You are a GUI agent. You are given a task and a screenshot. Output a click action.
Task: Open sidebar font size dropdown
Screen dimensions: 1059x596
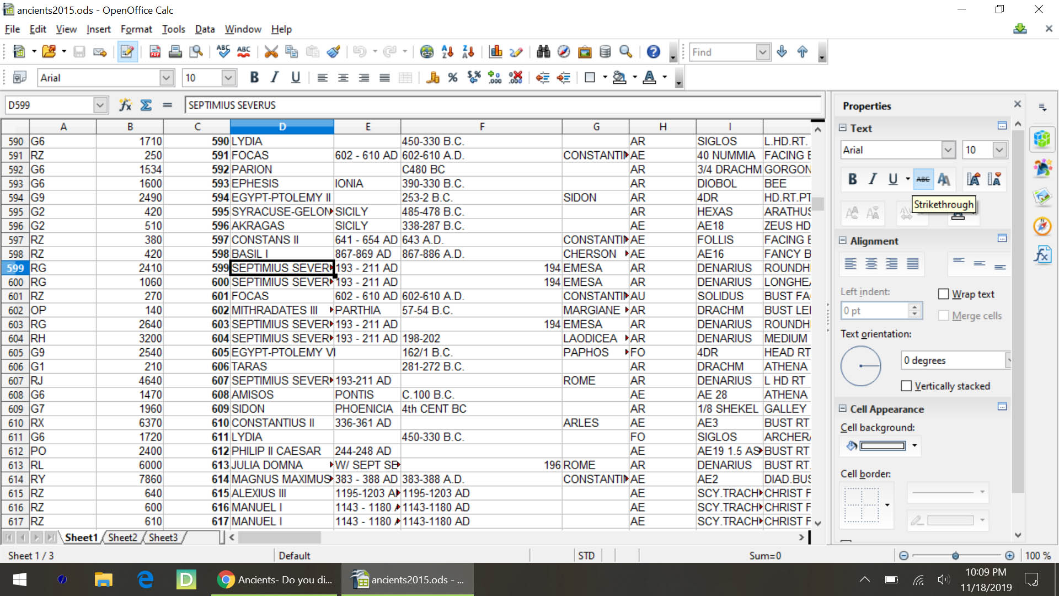[x=999, y=150]
